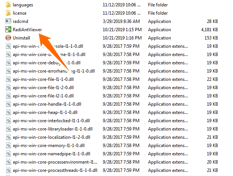Click the api-ms-win-core-errorhandling DLL file icon
Image resolution: width=233 pixels, height=176 pixels.
(x=8, y=71)
